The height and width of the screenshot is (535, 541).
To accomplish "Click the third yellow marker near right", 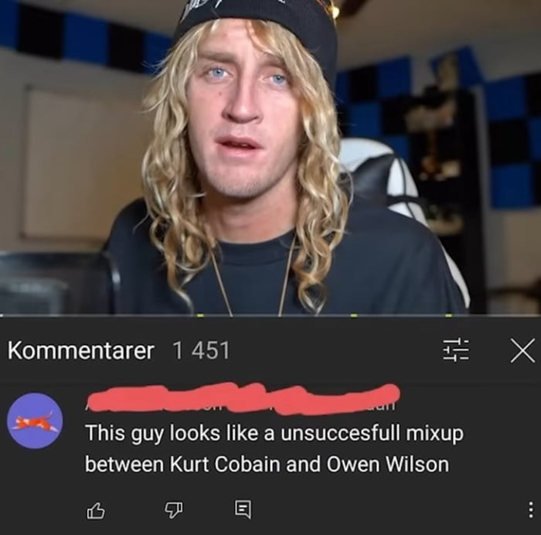I will [x=447, y=315].
